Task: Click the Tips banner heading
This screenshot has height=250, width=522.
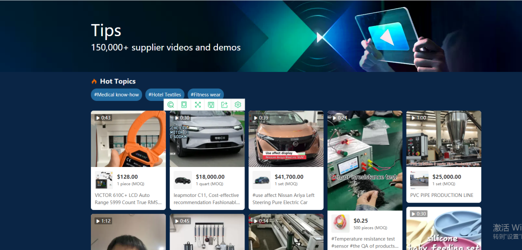Action: [x=106, y=30]
